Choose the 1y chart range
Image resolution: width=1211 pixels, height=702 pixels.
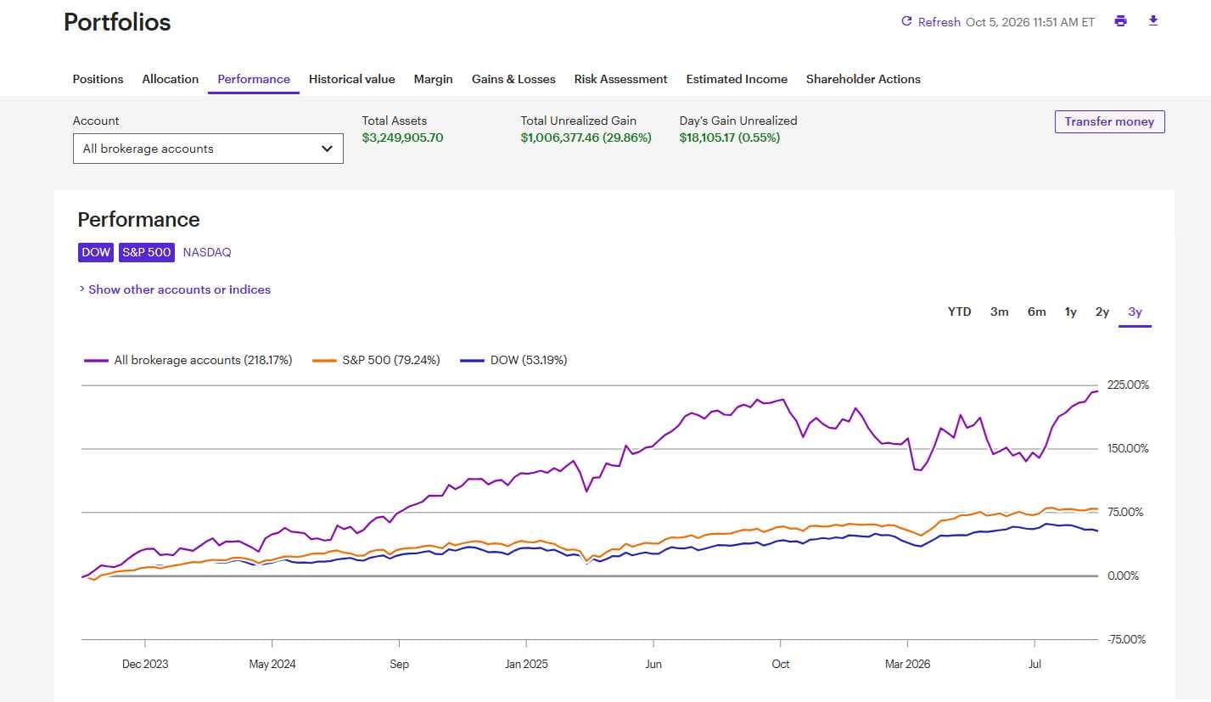[1071, 312]
